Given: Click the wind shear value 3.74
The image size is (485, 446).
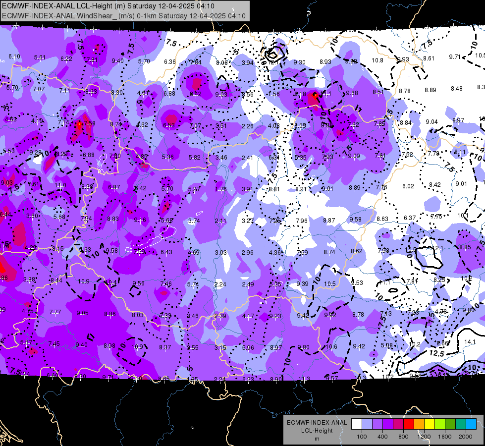Looking at the screenshot, I should click(x=194, y=221).
